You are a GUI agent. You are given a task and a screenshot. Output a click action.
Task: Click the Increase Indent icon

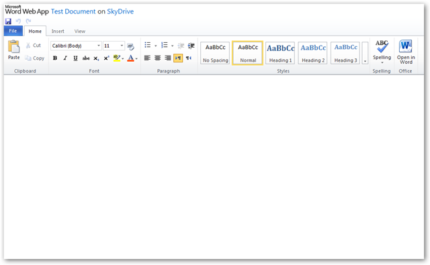click(191, 46)
